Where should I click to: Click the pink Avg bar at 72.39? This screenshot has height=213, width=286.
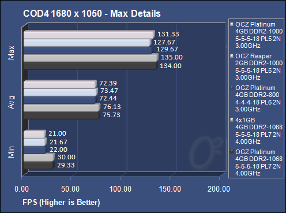[60, 84]
